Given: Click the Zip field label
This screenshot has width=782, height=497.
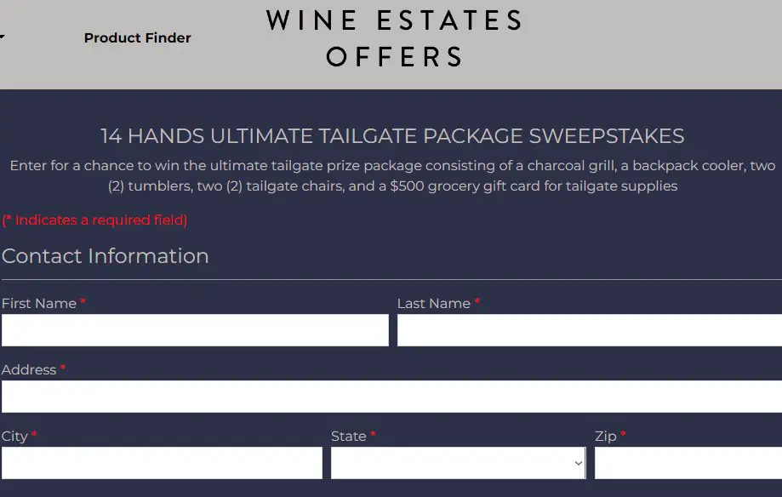Looking at the screenshot, I should (606, 437).
